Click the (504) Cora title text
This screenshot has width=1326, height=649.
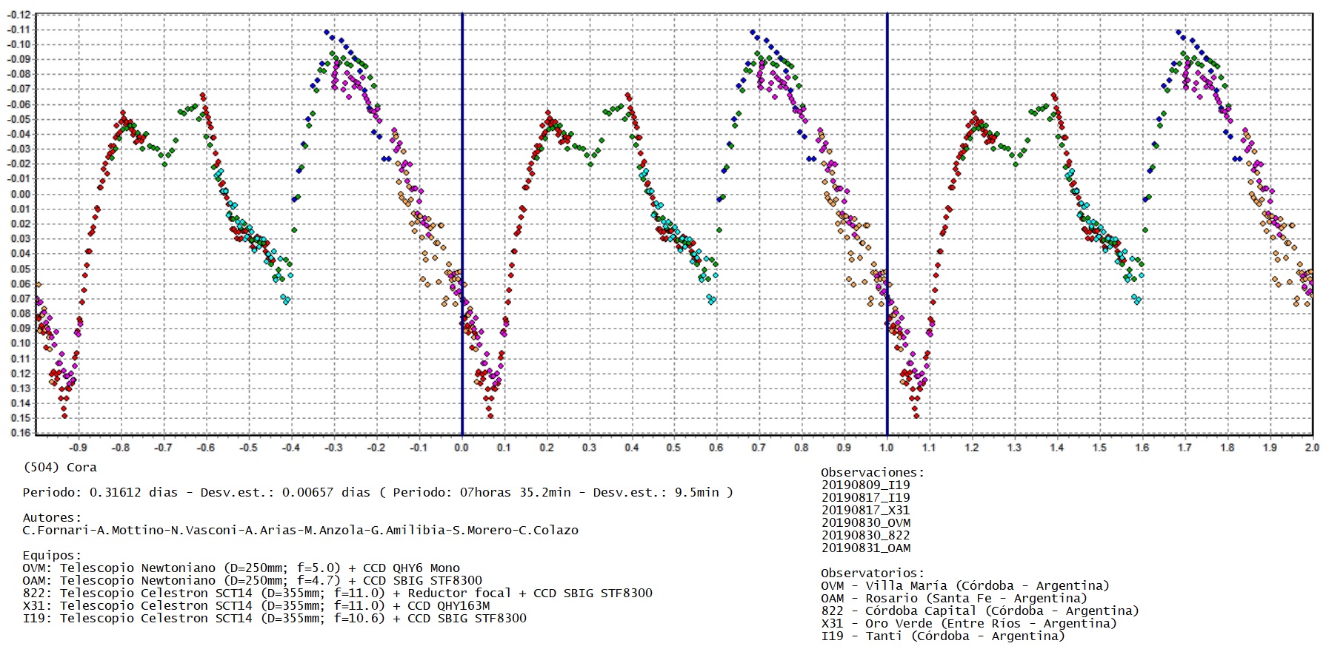pyautogui.click(x=60, y=467)
